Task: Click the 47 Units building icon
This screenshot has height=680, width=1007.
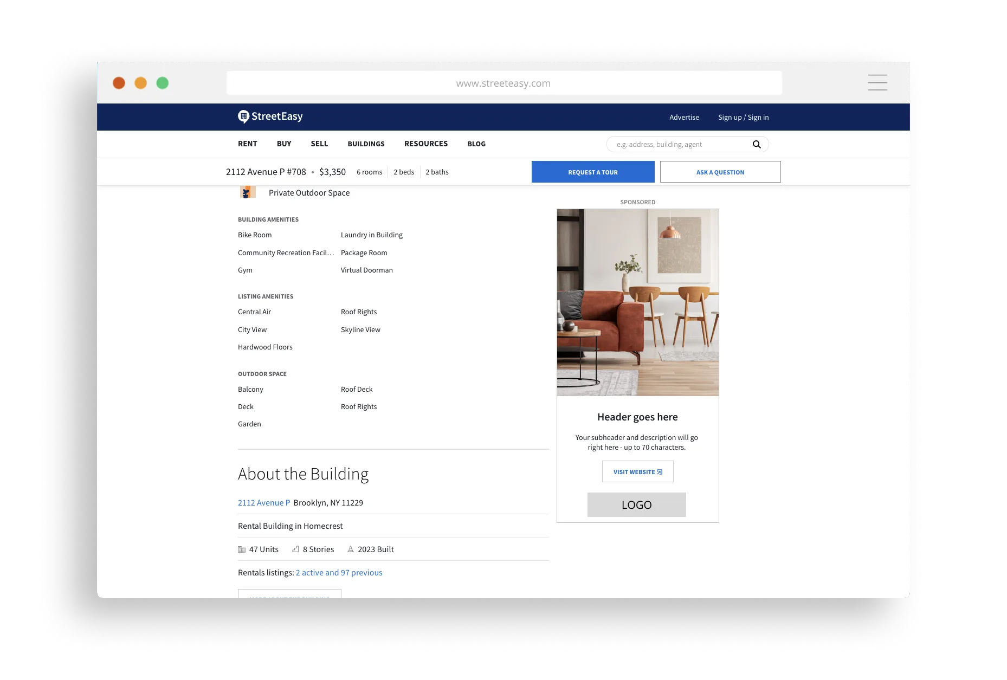Action: click(242, 549)
